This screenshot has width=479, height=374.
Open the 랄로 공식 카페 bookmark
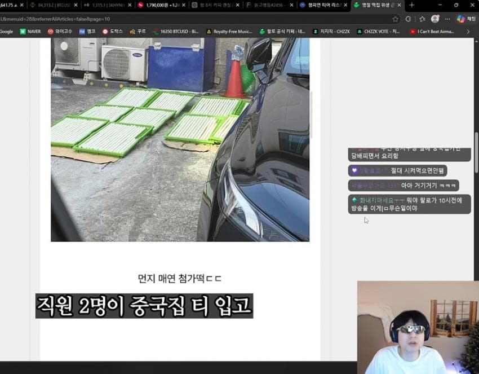pyautogui.click(x=282, y=32)
